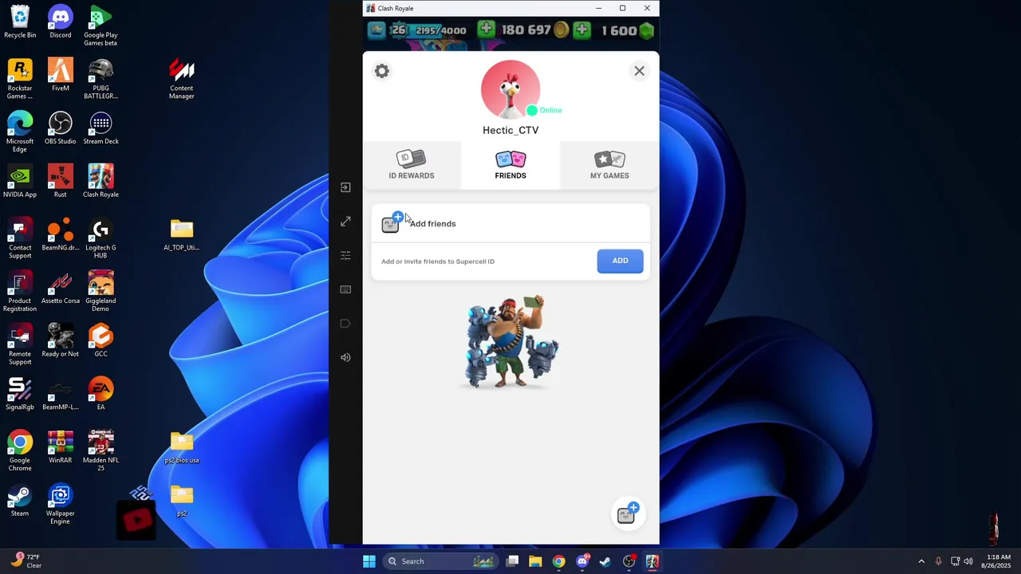The height and width of the screenshot is (574, 1021).
Task: Open Product Registration desktop shortcut
Action: (x=20, y=291)
